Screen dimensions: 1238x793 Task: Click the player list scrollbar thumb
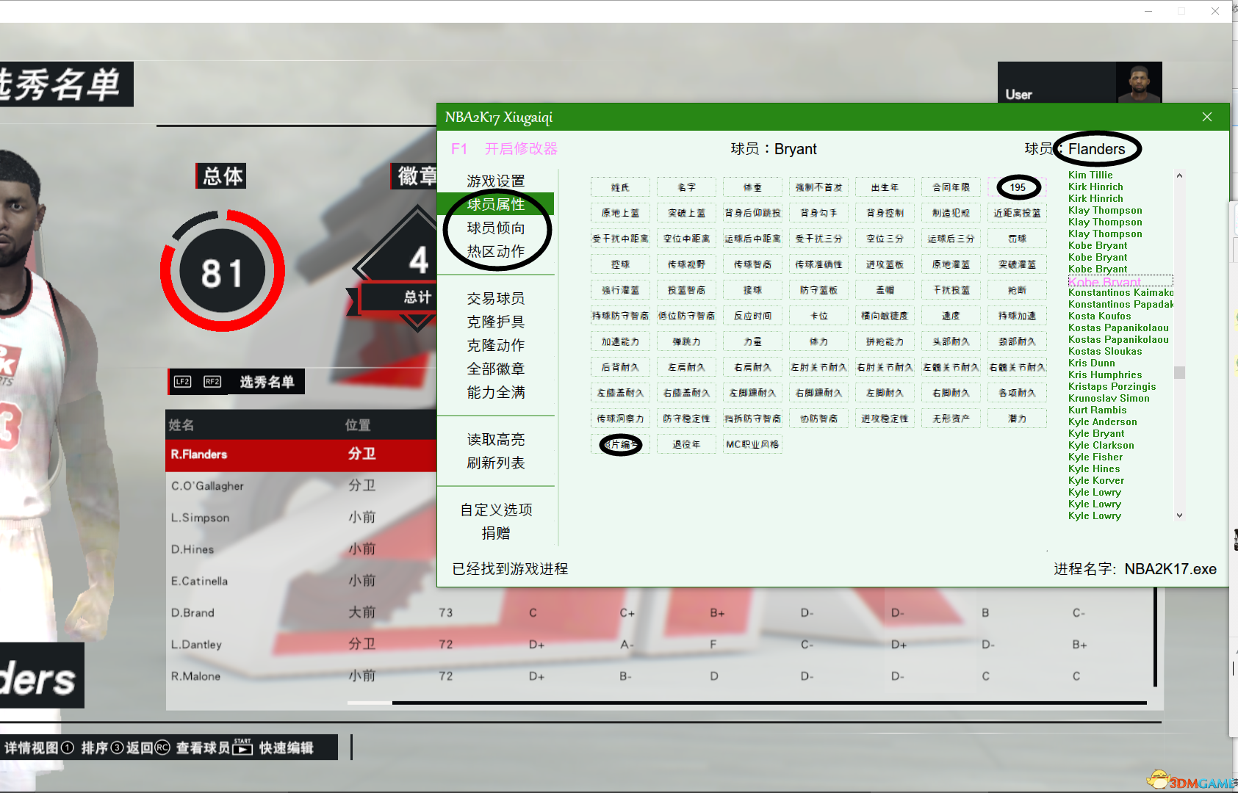coord(1179,372)
